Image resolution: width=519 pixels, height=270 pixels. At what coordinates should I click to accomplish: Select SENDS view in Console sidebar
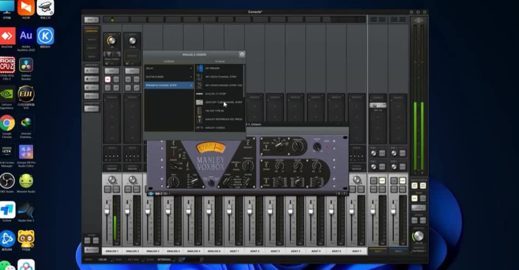[x=92, y=56]
